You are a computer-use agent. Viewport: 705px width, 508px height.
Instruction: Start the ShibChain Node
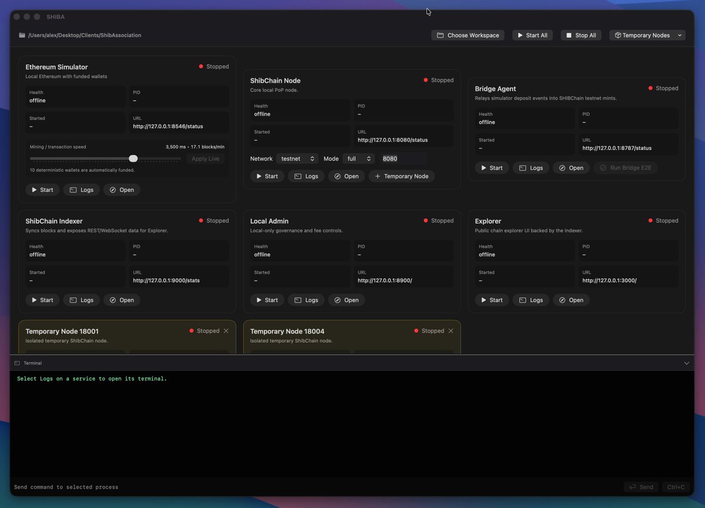coord(267,176)
